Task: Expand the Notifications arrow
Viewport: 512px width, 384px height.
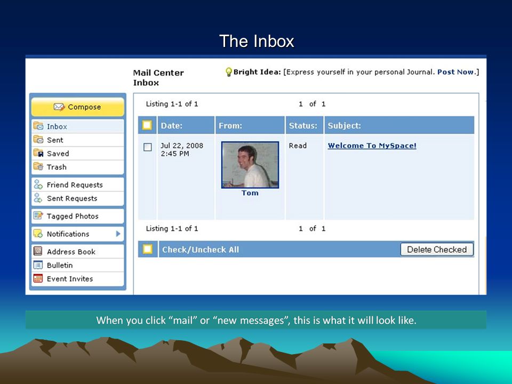Action: click(x=118, y=234)
